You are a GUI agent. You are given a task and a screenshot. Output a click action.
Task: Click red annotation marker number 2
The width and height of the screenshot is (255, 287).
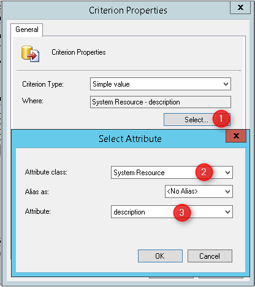pos(204,172)
